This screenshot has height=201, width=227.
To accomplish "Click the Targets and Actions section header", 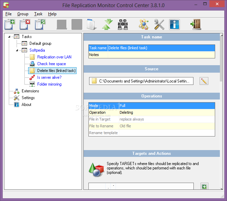I will tap(151, 153).
